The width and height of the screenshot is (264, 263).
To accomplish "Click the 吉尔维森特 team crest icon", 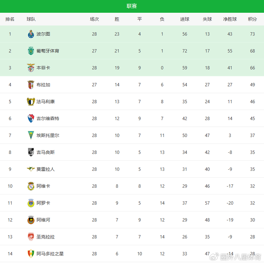I will coord(31,119).
